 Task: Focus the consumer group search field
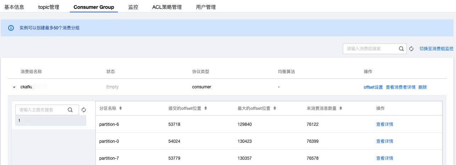(369, 49)
